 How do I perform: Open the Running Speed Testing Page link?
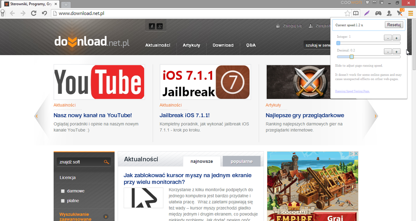click(x=352, y=91)
